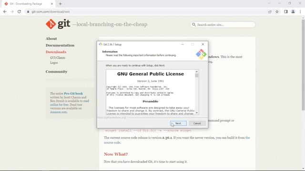This screenshot has height=171, width=305.
Task: Click the address bar URL git-scm.com/download/win
Action: pyautogui.click(x=51, y=11)
